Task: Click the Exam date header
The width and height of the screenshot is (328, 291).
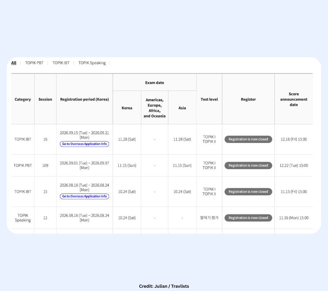Action: 155,83
